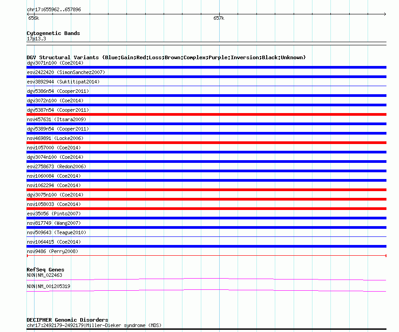
Task: Click the red loss bar under dgv5387n54
Action: [x=206, y=114]
